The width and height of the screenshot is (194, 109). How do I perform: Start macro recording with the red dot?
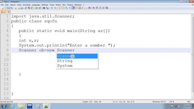(94, 8)
